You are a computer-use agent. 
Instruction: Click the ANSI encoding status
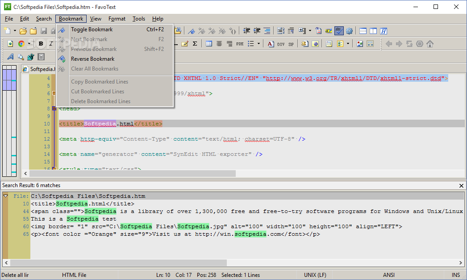coord(389,275)
